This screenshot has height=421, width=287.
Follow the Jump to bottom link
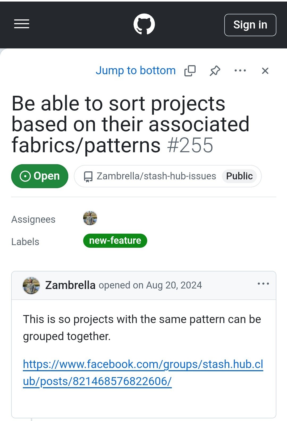[x=136, y=71]
